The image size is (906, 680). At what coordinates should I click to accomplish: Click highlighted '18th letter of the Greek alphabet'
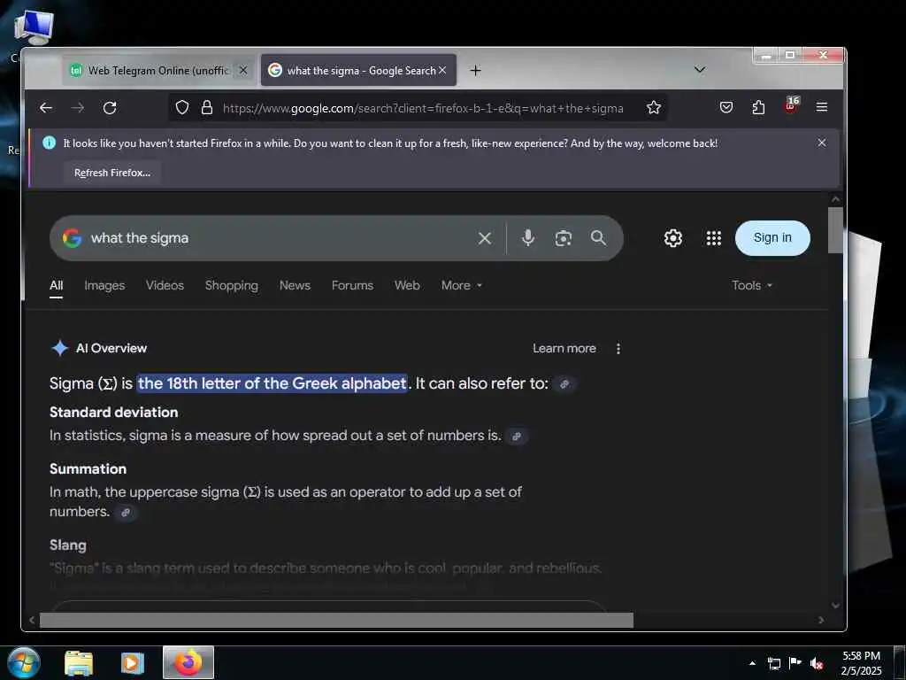(273, 383)
